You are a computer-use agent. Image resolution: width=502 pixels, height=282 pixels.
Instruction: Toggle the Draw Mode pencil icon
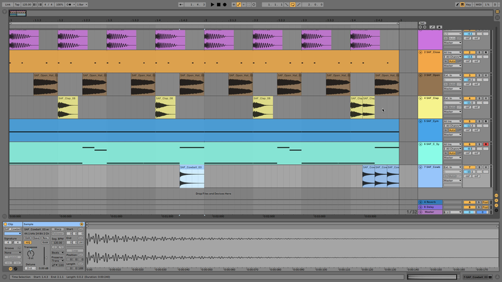(457, 4)
